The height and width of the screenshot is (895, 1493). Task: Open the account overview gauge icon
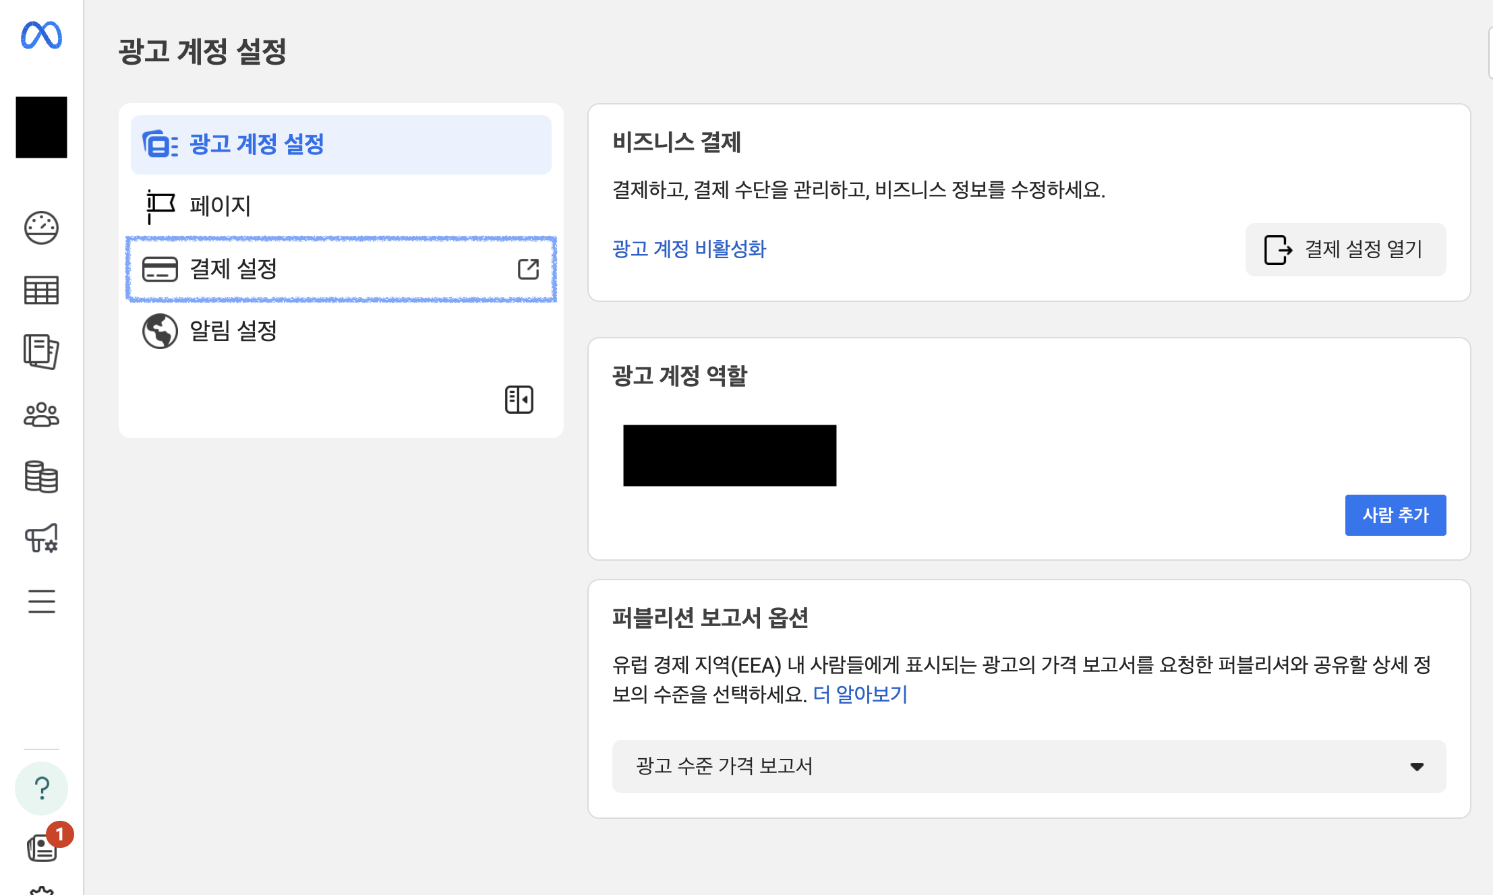click(x=41, y=228)
